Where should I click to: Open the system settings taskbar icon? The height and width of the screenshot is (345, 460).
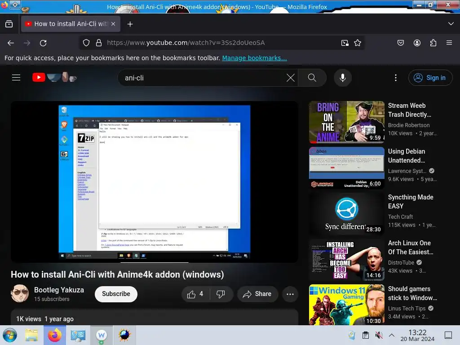pos(78,335)
